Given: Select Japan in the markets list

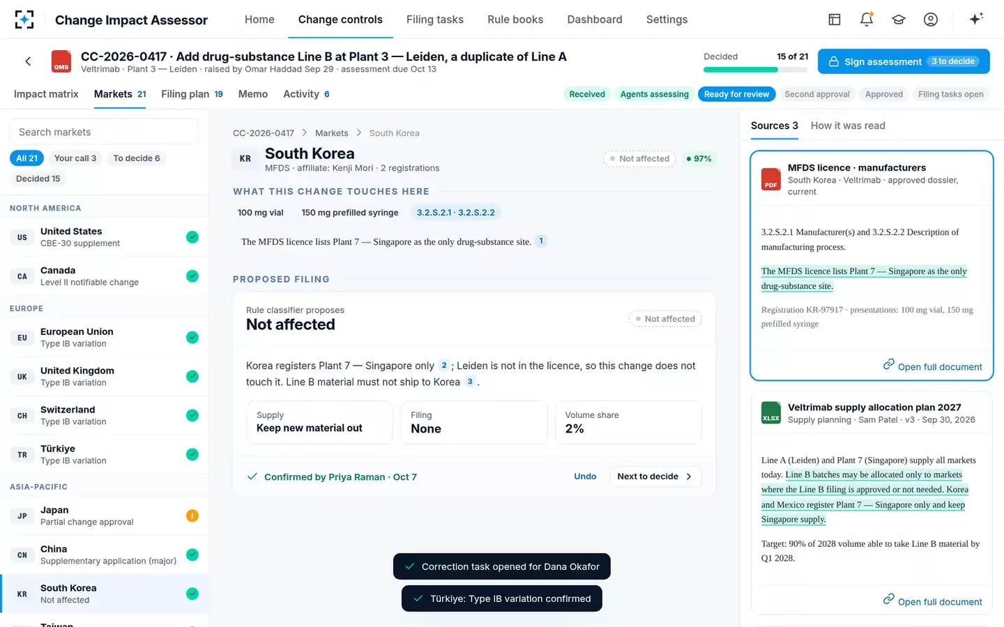Looking at the screenshot, I should 105,516.
